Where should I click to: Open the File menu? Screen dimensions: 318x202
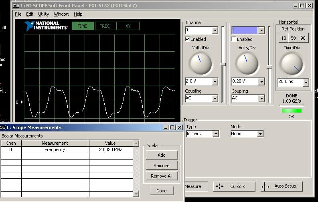coord(18,14)
